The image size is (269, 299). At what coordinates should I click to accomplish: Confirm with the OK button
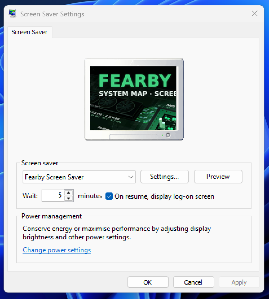click(x=148, y=282)
